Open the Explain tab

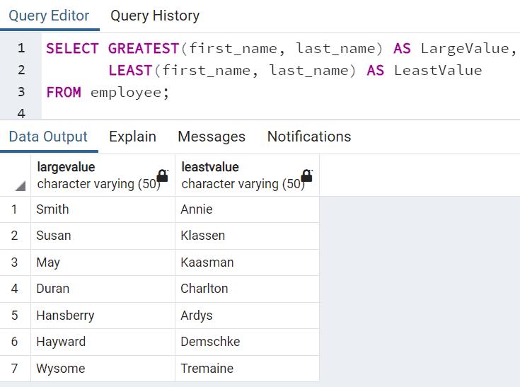(x=132, y=137)
